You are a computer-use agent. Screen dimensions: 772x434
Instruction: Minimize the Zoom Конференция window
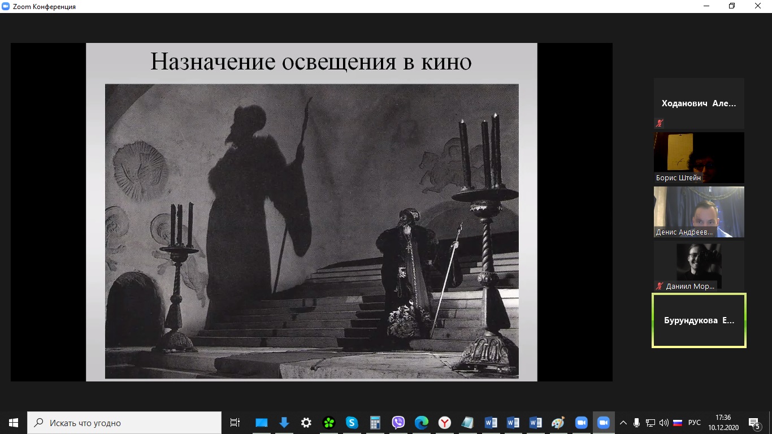point(706,6)
